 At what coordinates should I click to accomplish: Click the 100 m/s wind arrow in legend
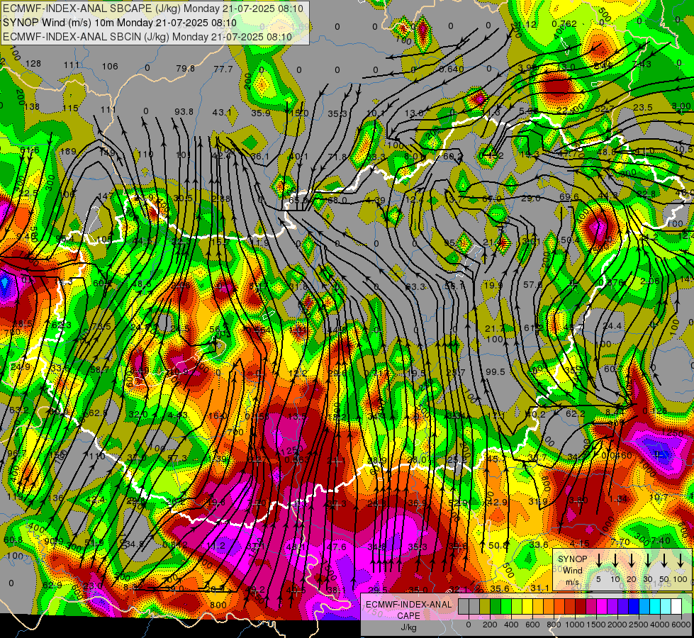[681, 560]
